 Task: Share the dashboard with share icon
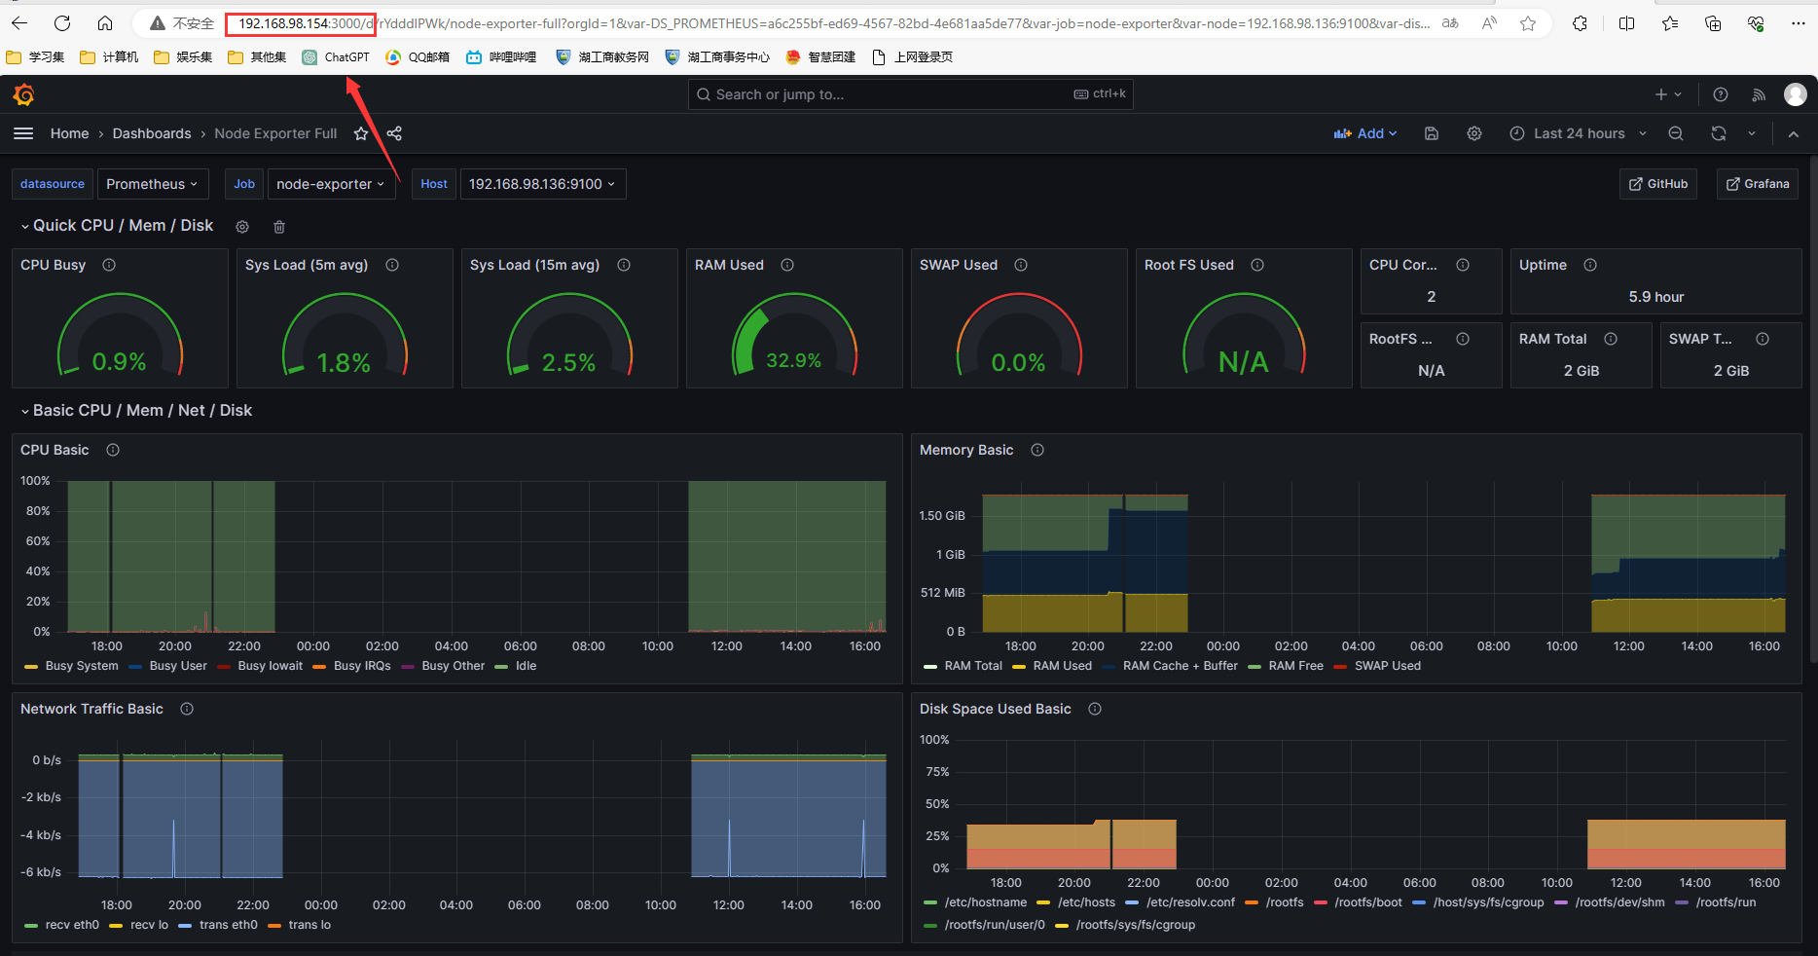click(x=394, y=133)
